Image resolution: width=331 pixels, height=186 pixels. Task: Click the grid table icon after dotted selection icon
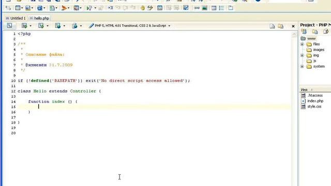tap(18, 8)
